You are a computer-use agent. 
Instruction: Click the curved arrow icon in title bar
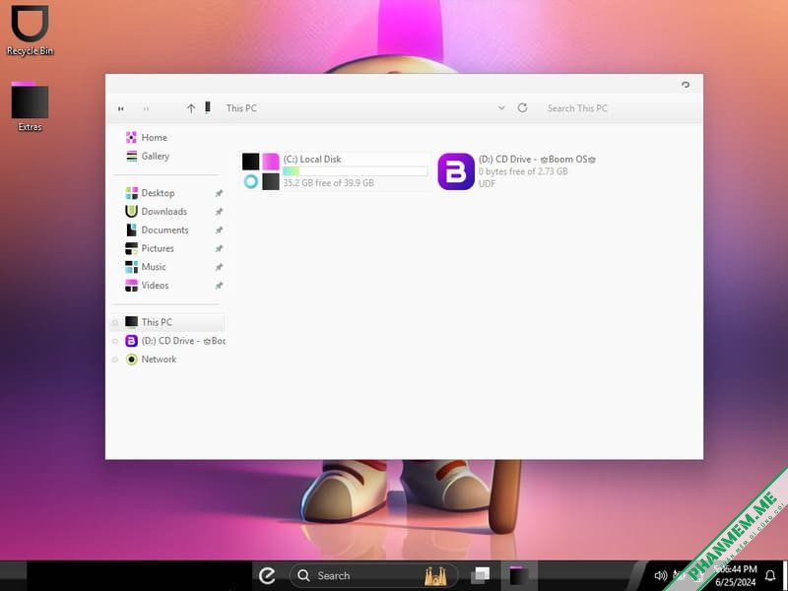point(686,85)
